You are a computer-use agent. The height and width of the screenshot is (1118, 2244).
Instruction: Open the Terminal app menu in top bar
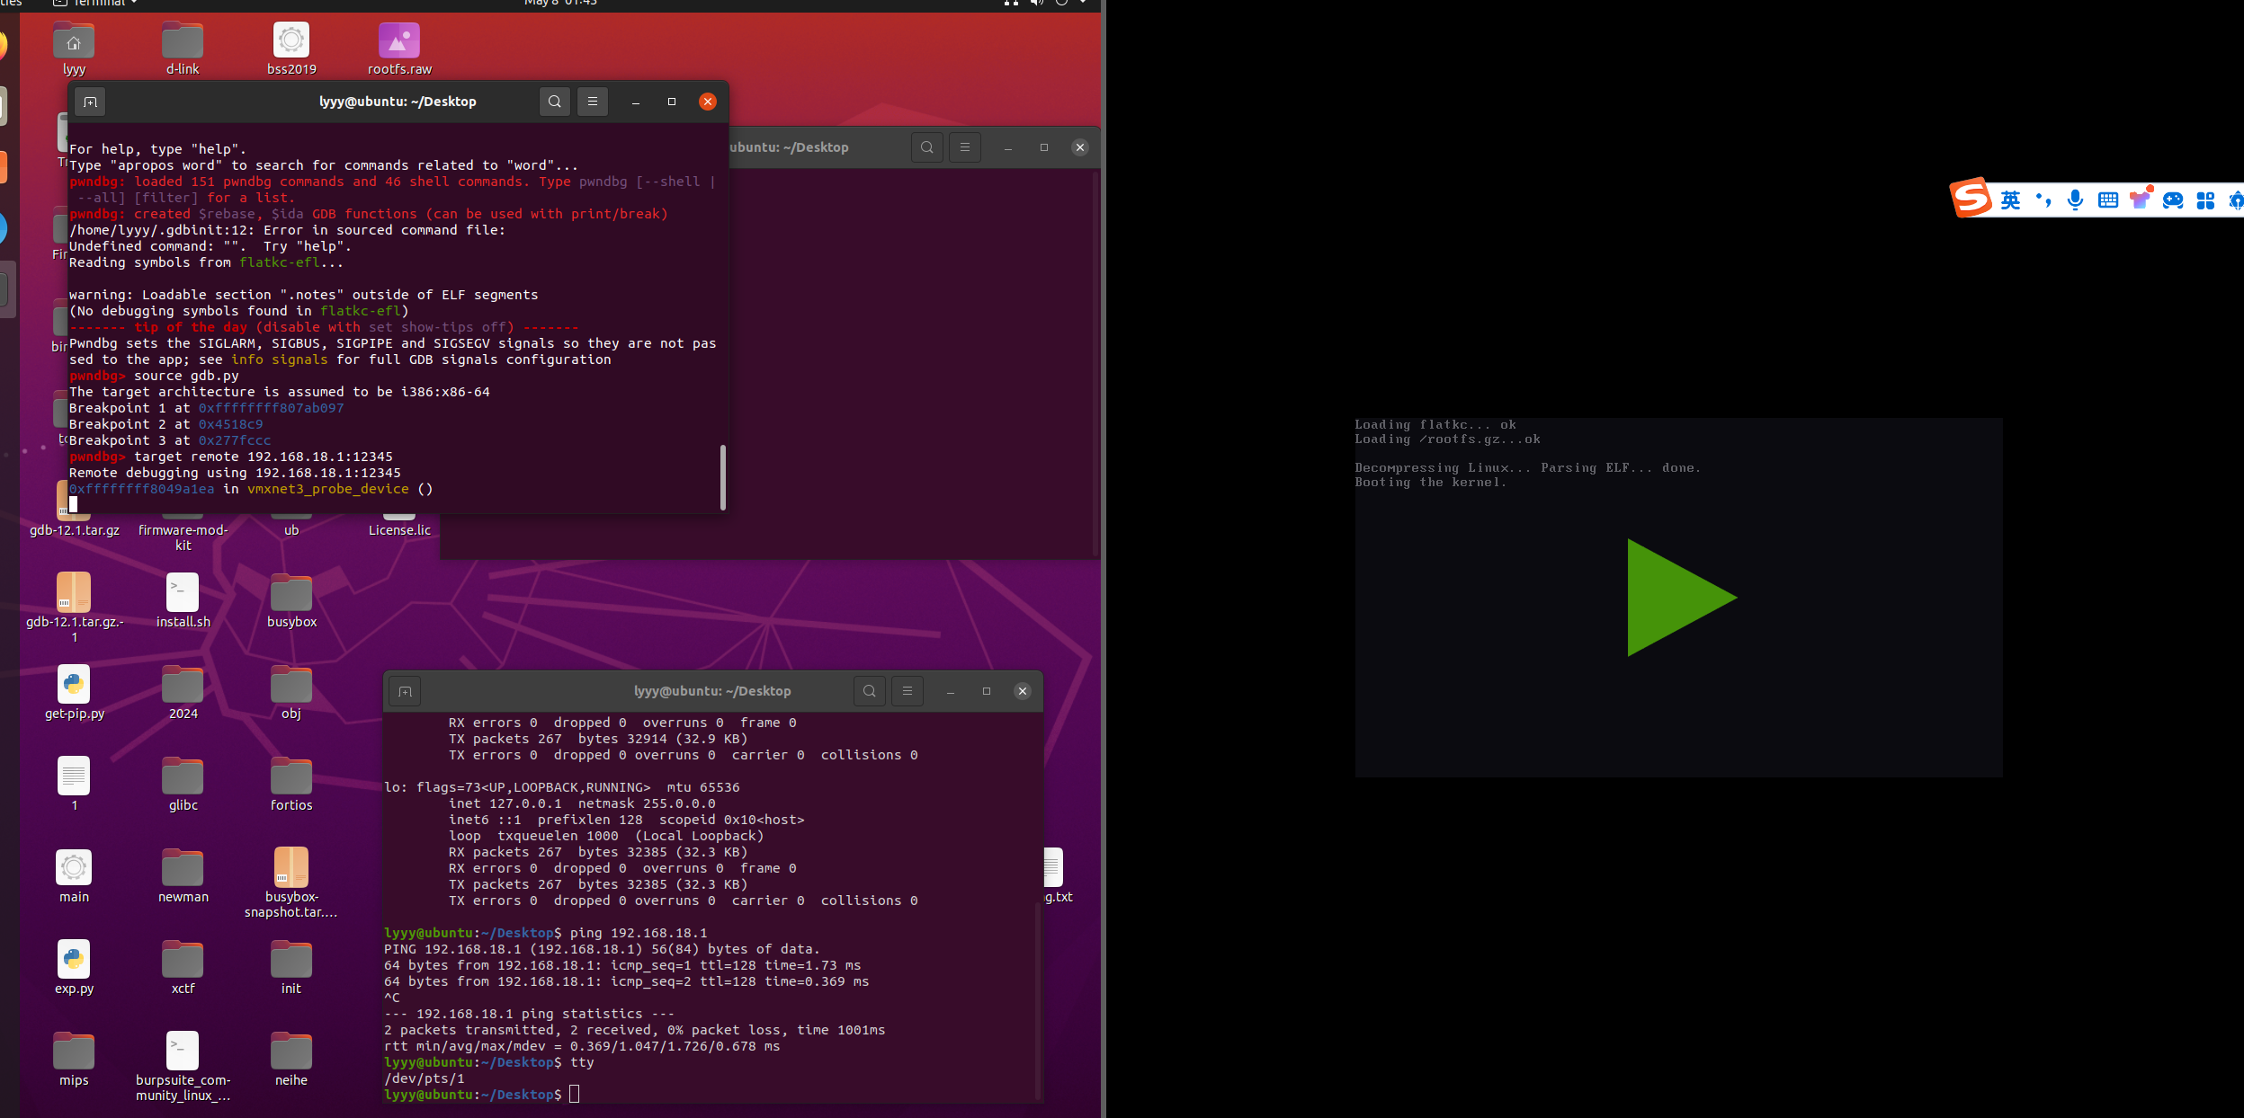point(99,3)
